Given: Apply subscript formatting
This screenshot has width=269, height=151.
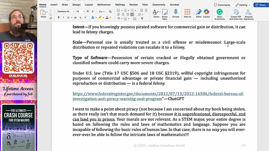Looking at the screenshot, I should tap(80, 17).
